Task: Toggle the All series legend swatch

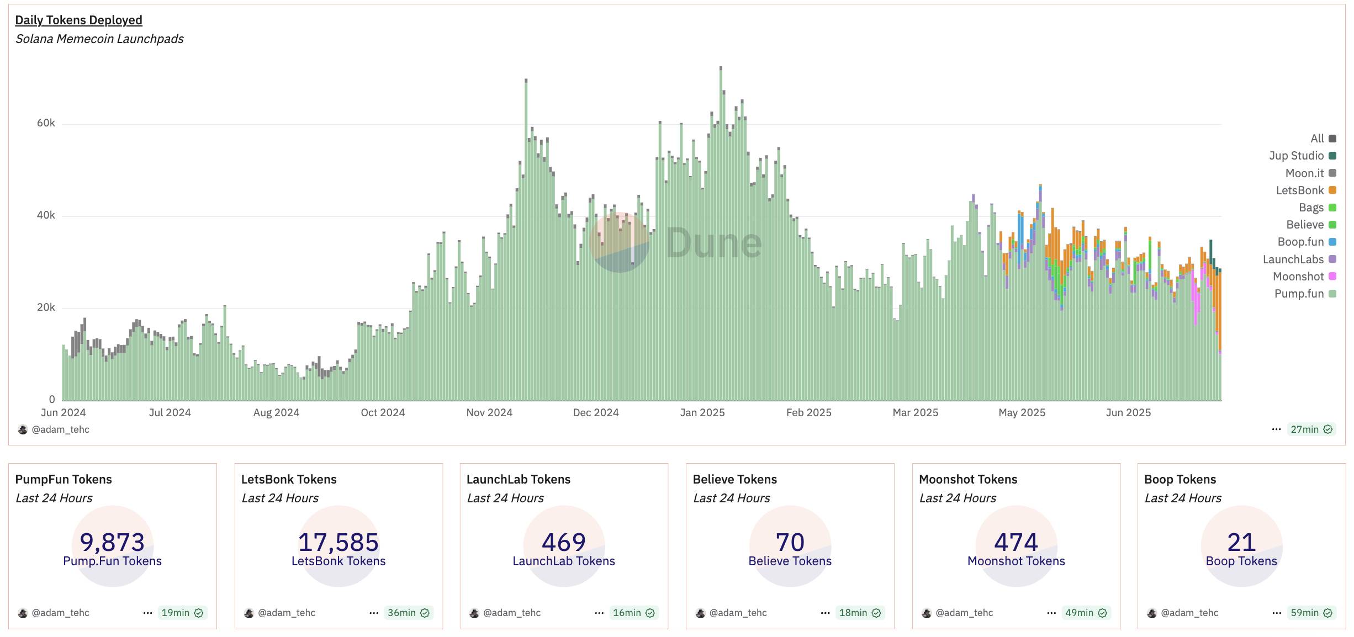Action: [x=1332, y=139]
